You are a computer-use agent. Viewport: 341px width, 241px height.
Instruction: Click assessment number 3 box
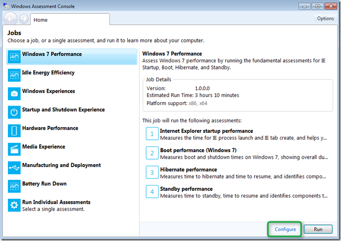coord(152,173)
